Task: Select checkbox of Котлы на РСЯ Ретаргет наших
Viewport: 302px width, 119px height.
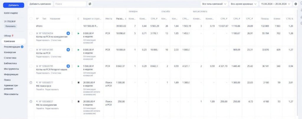Action: click(x=31, y=66)
